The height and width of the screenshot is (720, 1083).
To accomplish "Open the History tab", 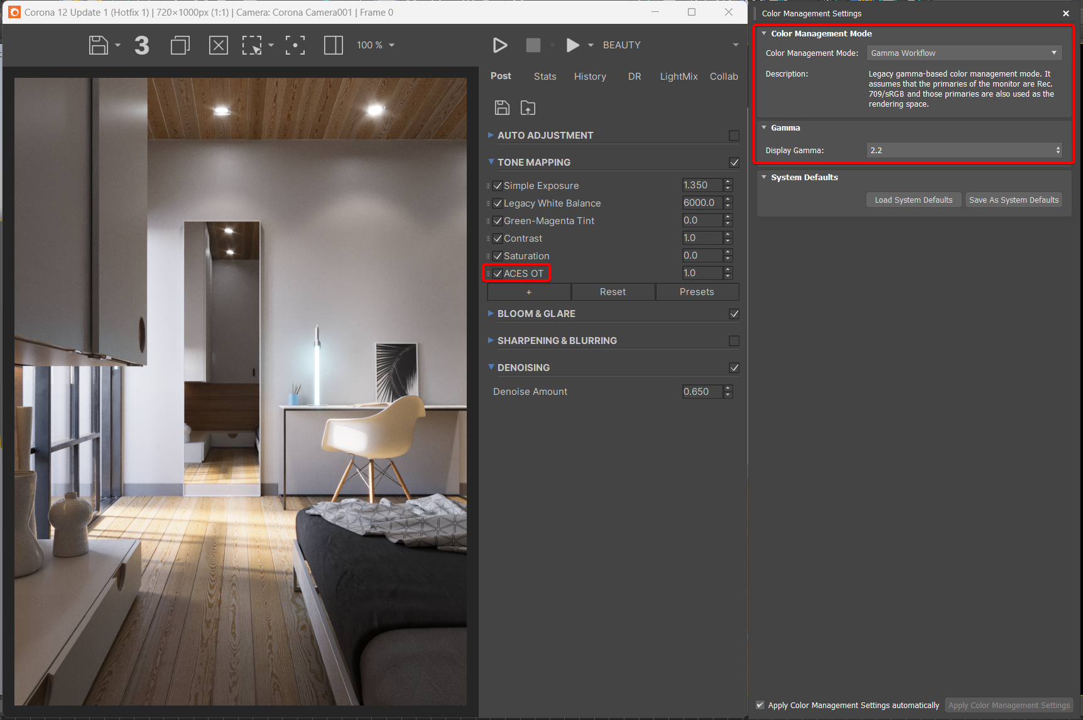I will click(x=590, y=77).
